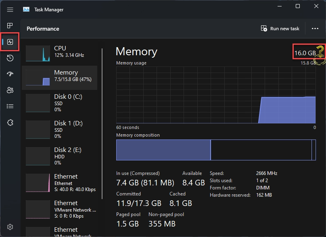Open the Processes view icon
This screenshot has height=237, width=326.
pyautogui.click(x=9, y=25)
